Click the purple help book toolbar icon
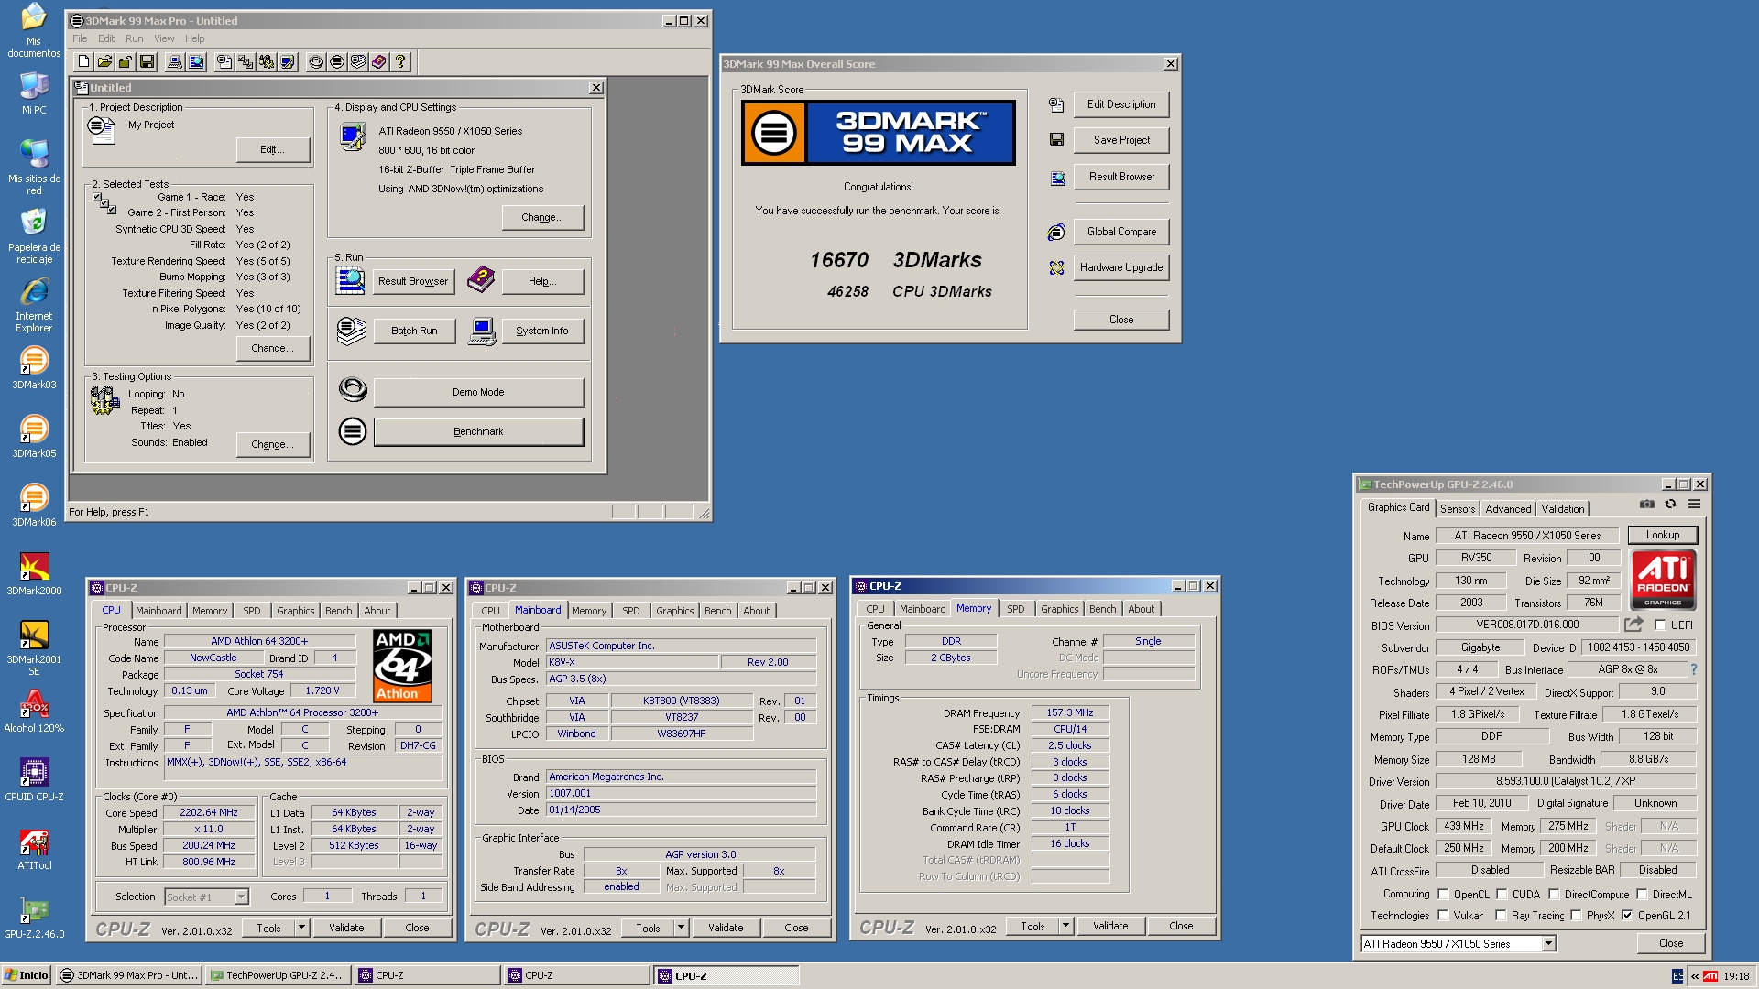 pyautogui.click(x=379, y=61)
